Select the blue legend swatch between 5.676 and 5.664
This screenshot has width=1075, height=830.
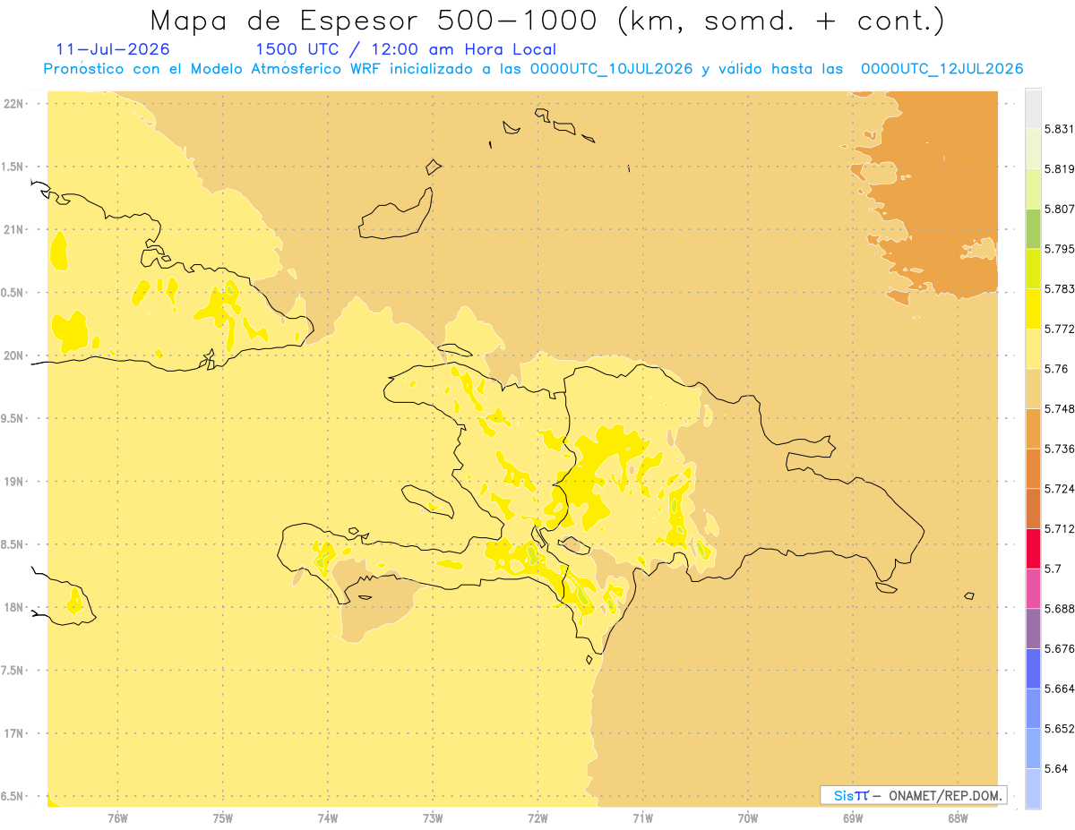click(x=1033, y=668)
